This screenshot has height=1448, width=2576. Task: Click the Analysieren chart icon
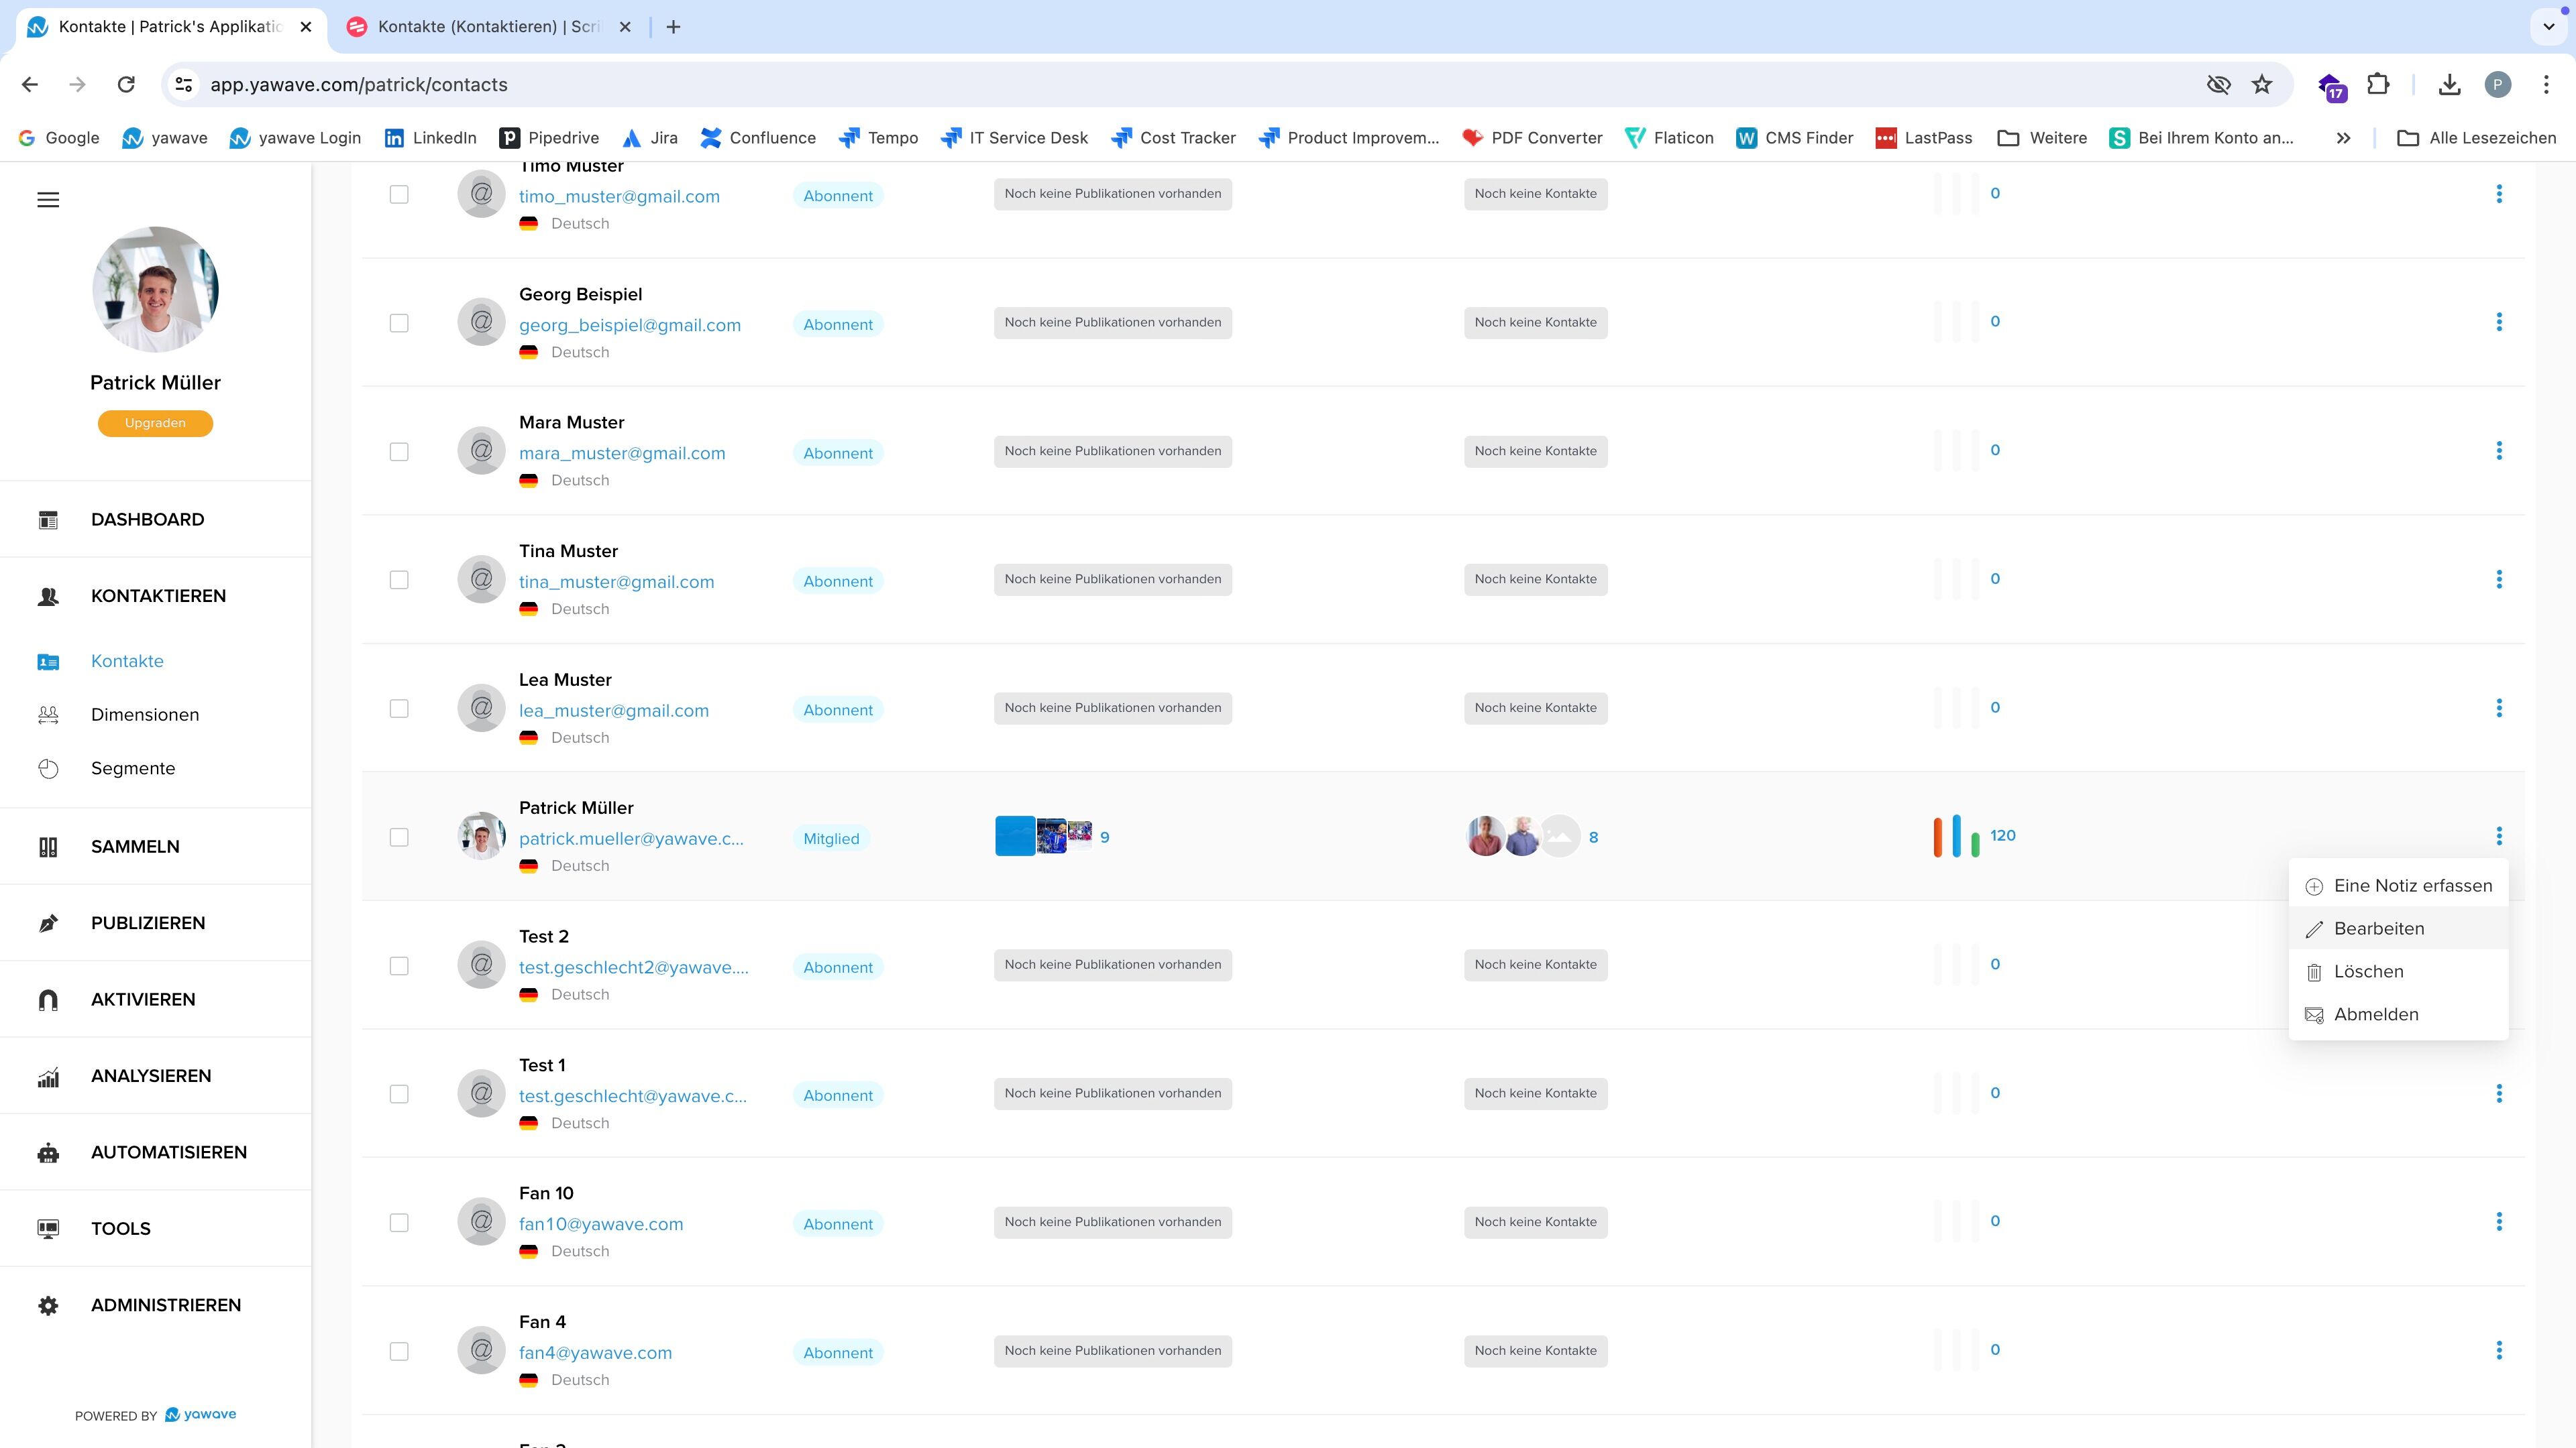click(48, 1076)
